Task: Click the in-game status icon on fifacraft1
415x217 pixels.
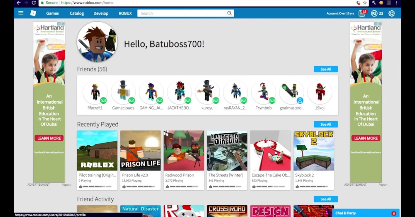Action: pos(103,101)
